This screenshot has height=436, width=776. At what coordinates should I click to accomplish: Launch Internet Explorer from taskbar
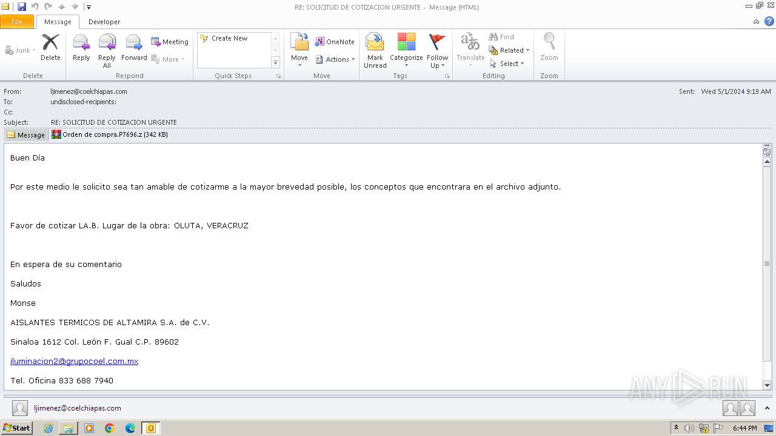click(48, 428)
